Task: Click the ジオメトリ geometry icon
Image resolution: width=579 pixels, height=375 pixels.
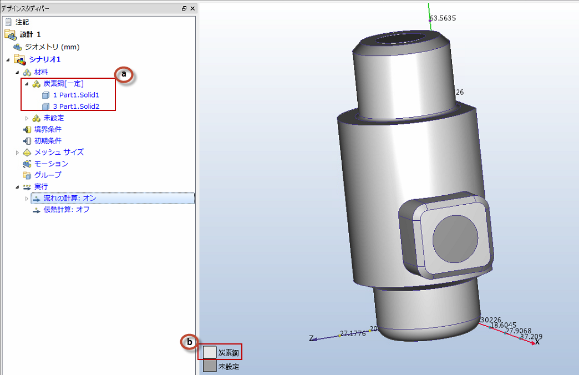Action: coord(18,47)
